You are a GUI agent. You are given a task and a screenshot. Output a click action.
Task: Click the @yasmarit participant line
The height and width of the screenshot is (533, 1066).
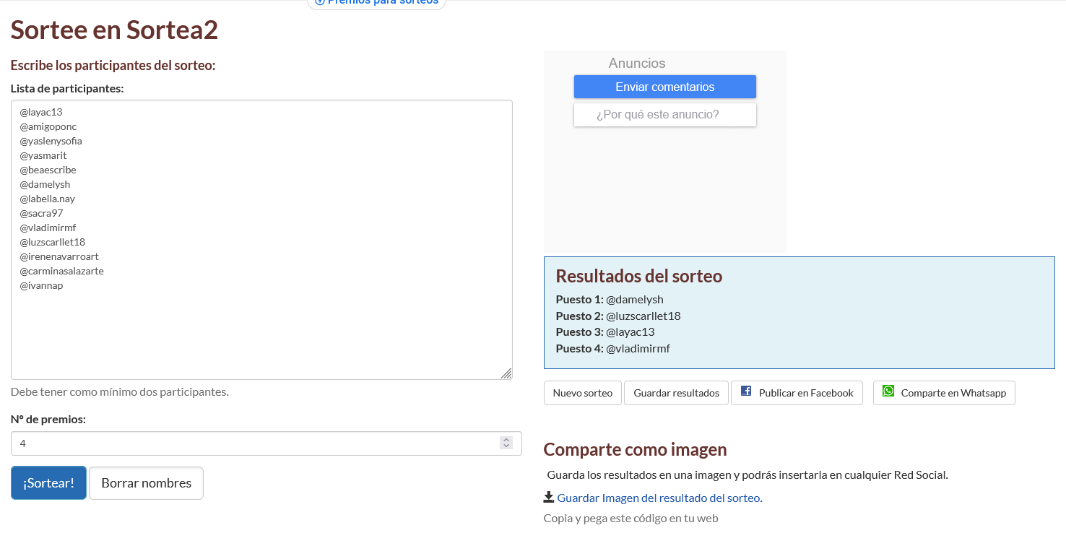(43, 155)
